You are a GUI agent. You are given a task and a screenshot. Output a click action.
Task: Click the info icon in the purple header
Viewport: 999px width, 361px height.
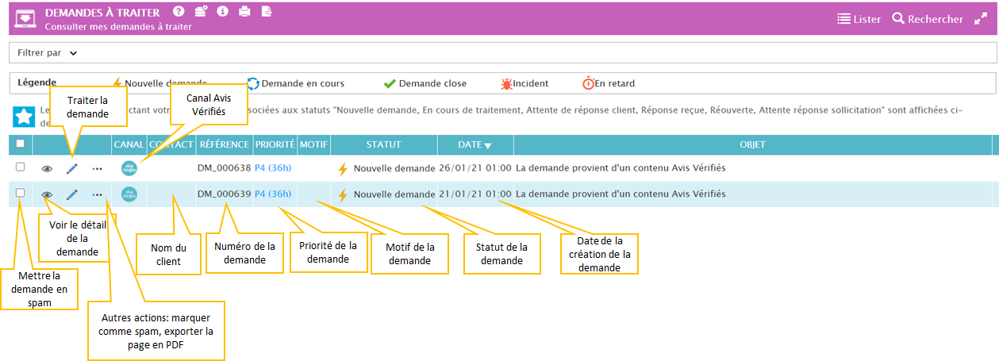[x=222, y=12]
